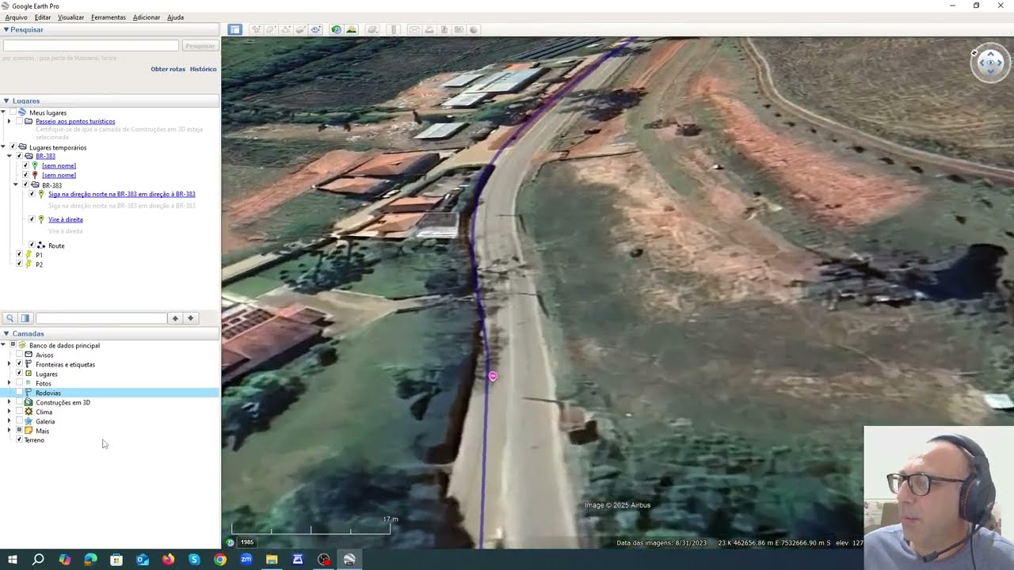Click into the search location input field

coord(90,46)
